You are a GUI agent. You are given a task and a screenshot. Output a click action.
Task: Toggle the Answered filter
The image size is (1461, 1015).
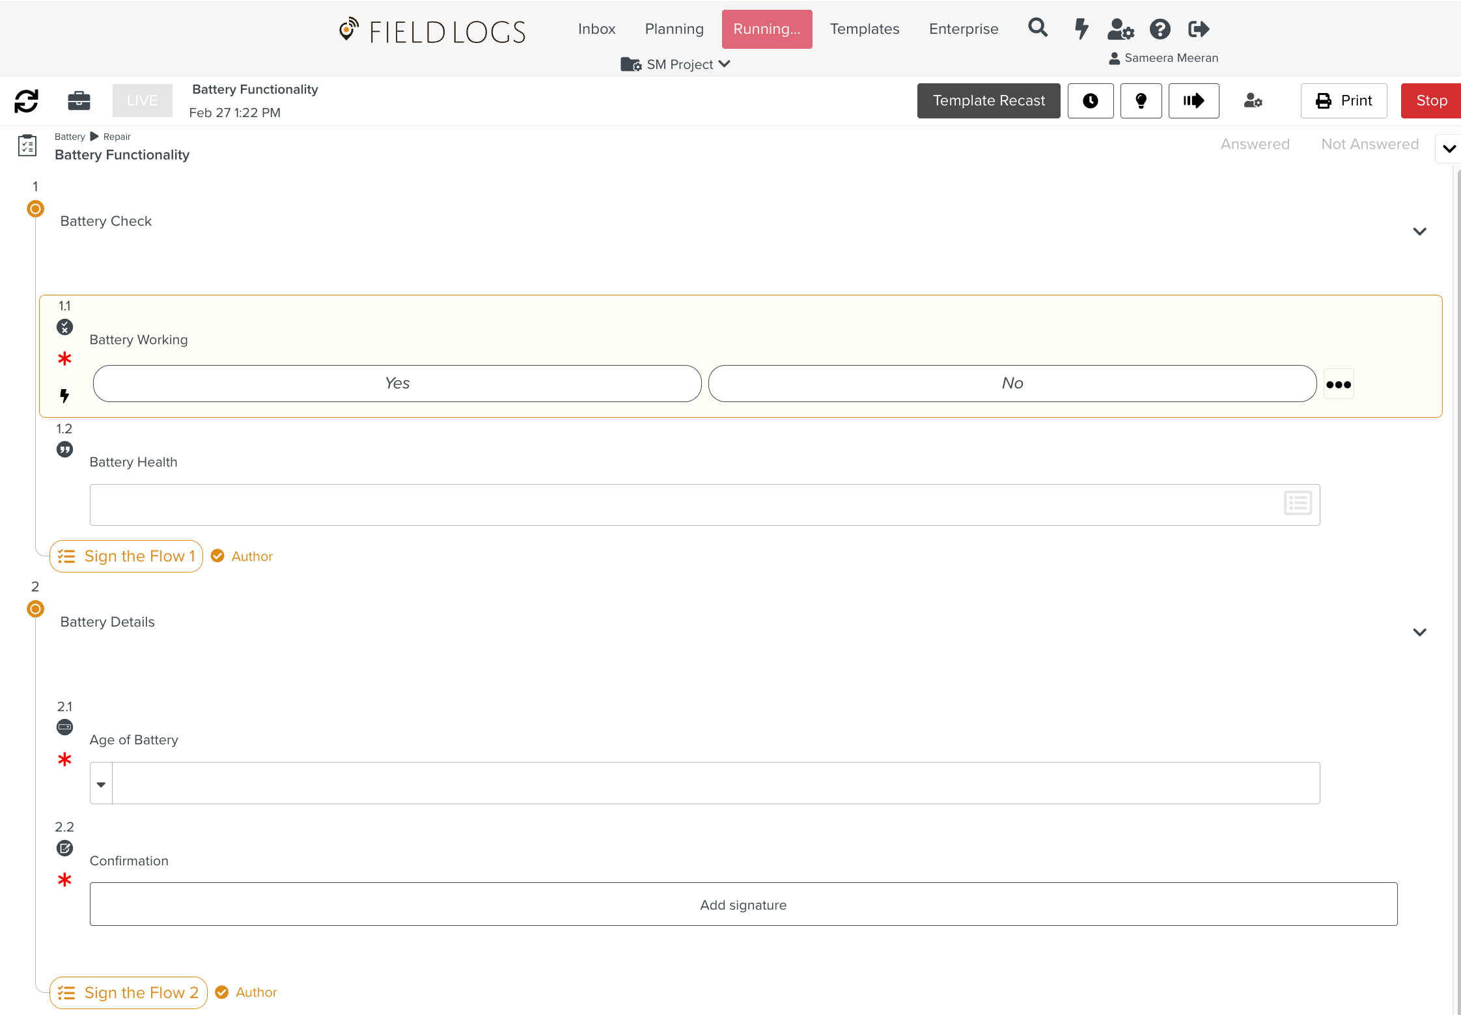[x=1255, y=144]
